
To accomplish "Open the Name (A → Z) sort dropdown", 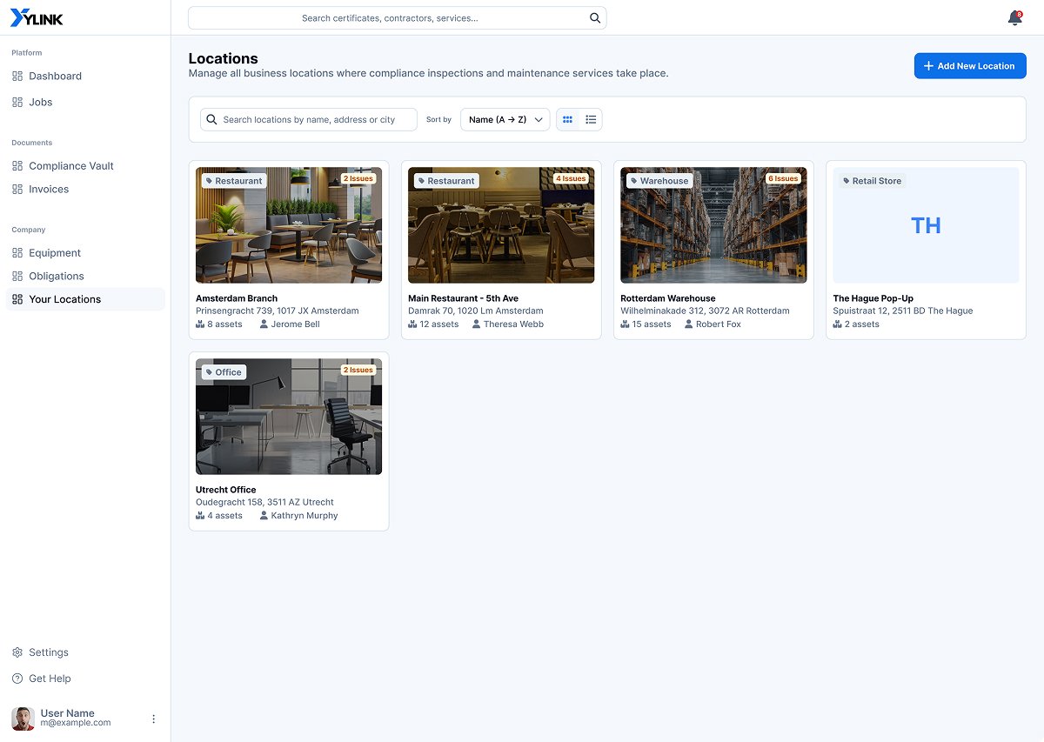I will click(505, 119).
